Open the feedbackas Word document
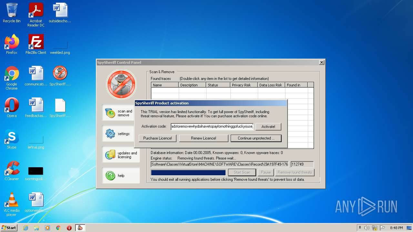Screen dimensions: 413x232 pyautogui.click(x=36, y=108)
